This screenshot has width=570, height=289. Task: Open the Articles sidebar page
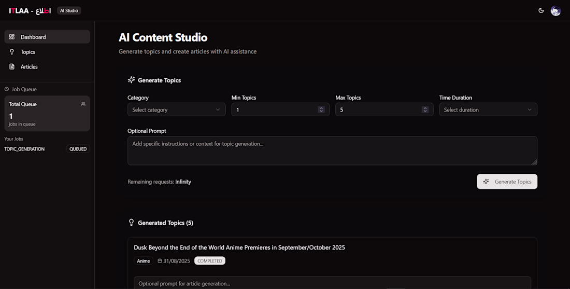(29, 66)
